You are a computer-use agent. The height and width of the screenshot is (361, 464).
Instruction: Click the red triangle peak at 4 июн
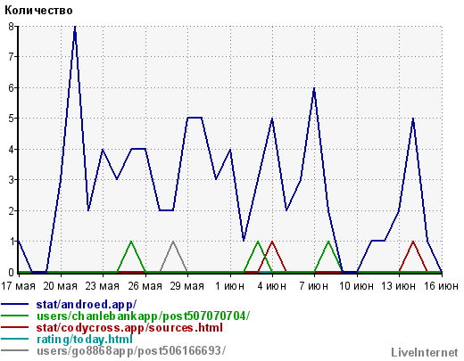[x=272, y=242]
